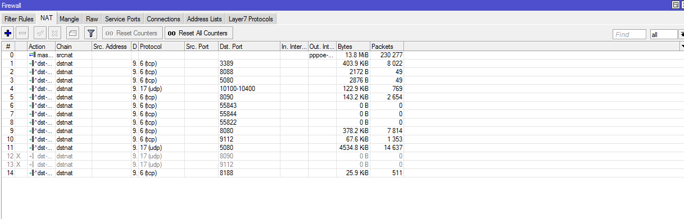The image size is (684, 219).
Task: Expand the column chooser arrow at header end
Action: (x=682, y=46)
